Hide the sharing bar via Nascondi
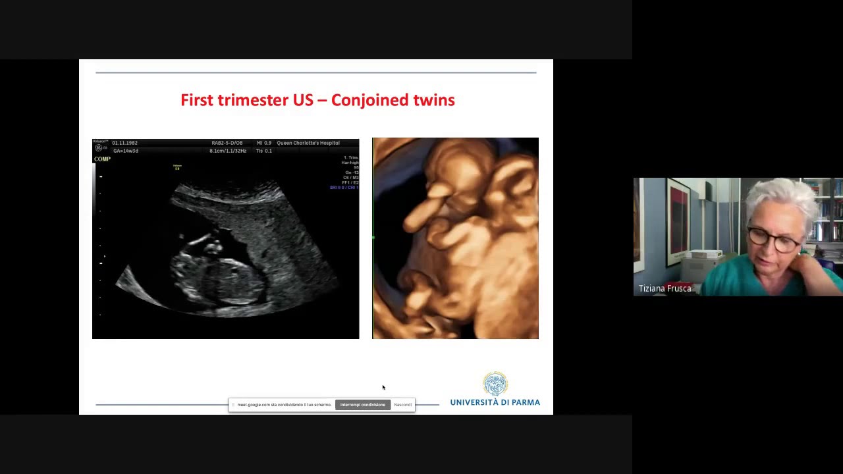The height and width of the screenshot is (474, 843). pyautogui.click(x=402, y=405)
